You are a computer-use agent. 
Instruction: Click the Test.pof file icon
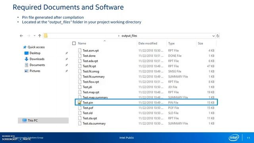point(80,108)
